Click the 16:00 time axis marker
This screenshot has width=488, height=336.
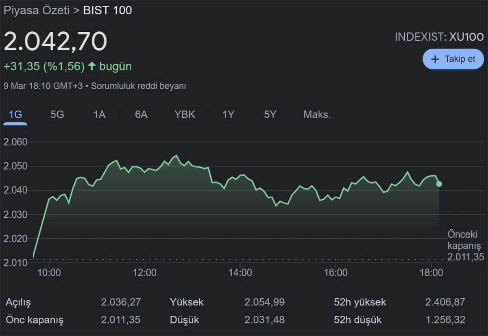335,273
